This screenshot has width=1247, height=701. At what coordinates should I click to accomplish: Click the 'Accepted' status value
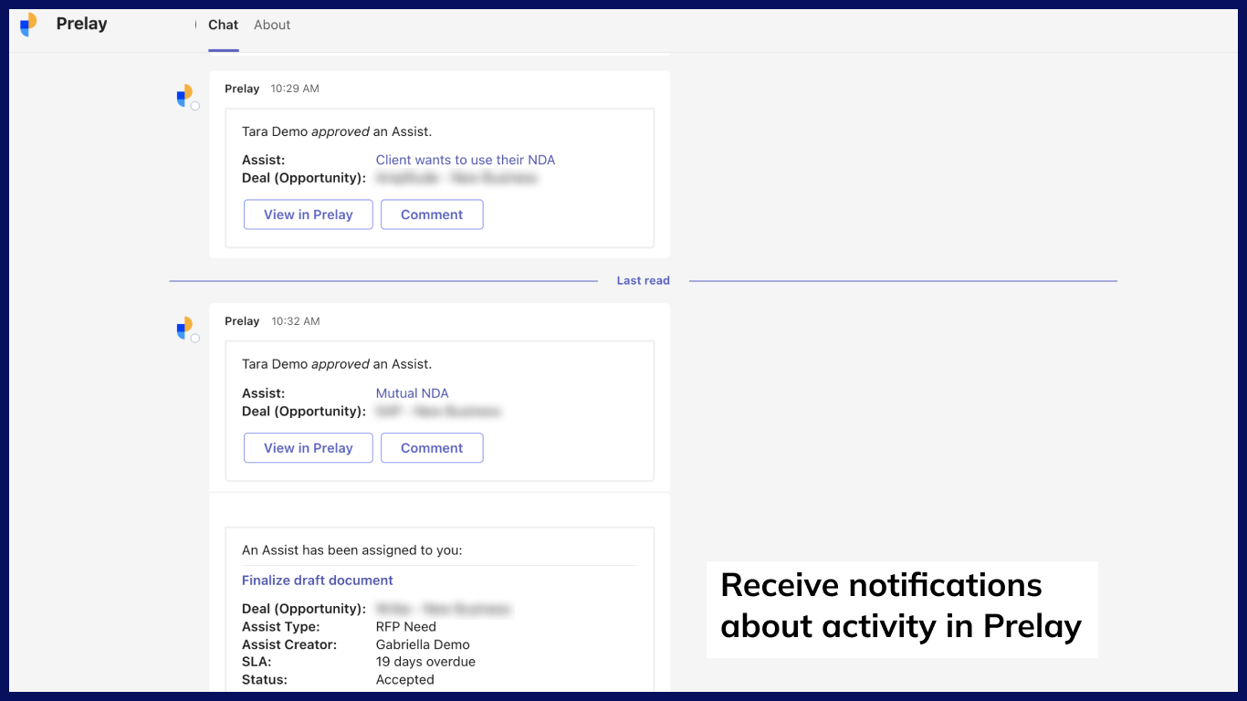point(404,680)
